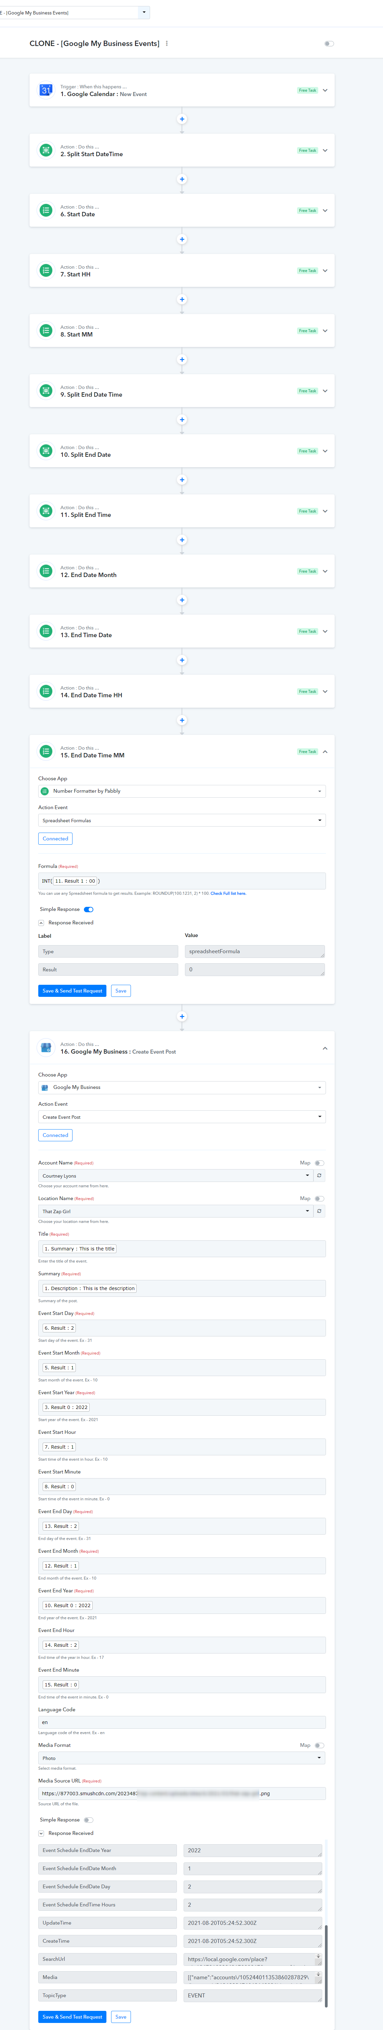The image size is (383, 2030).
Task: Click the Start MM step icon
Action: point(46,331)
